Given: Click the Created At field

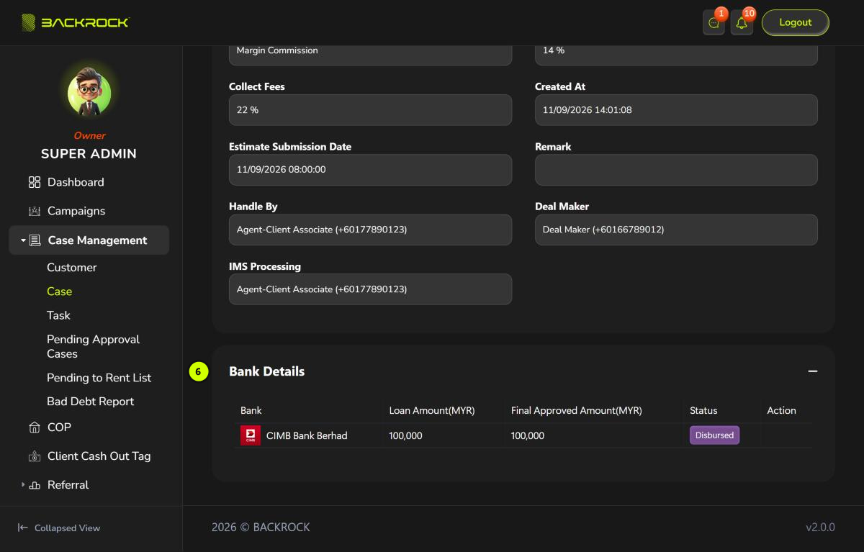Looking at the screenshot, I should [676, 110].
